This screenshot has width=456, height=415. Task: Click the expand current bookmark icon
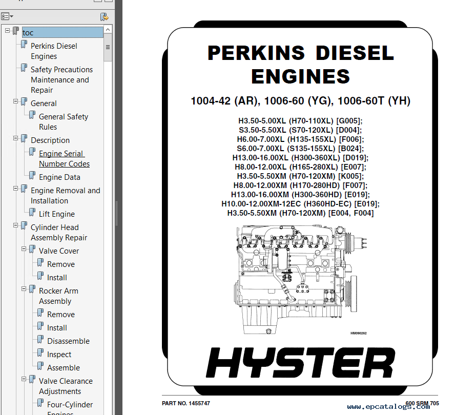(104, 17)
